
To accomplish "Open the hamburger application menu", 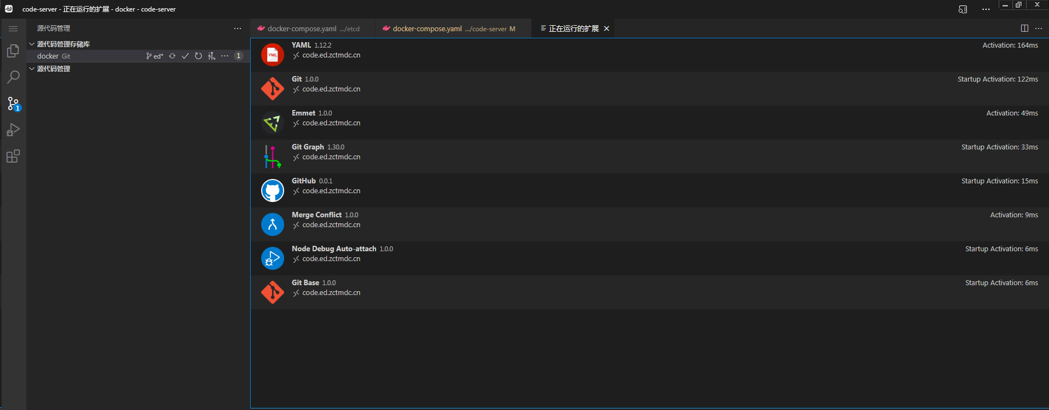I will (x=13, y=28).
